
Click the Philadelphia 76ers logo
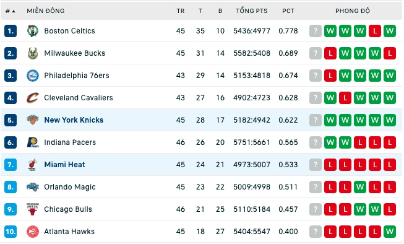click(x=33, y=76)
